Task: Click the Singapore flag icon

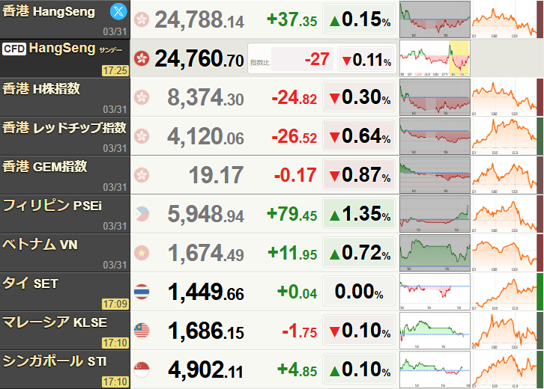Action: pyautogui.click(x=142, y=370)
